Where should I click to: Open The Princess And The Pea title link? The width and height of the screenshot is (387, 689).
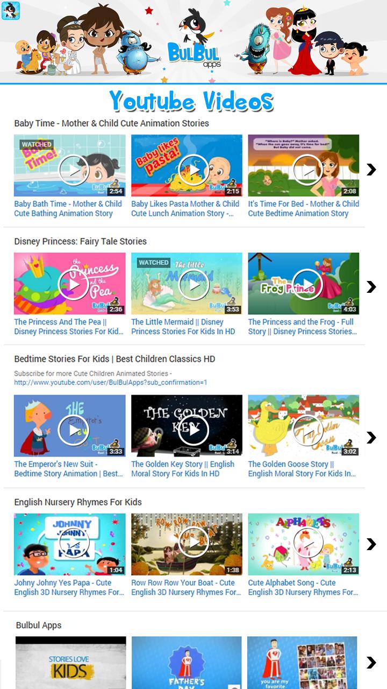pyautogui.click(x=69, y=327)
